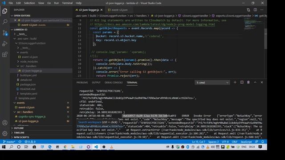Viewport: 285px width, 160px height.
Task: Split the editor to the right
Action: [x=255, y=10]
